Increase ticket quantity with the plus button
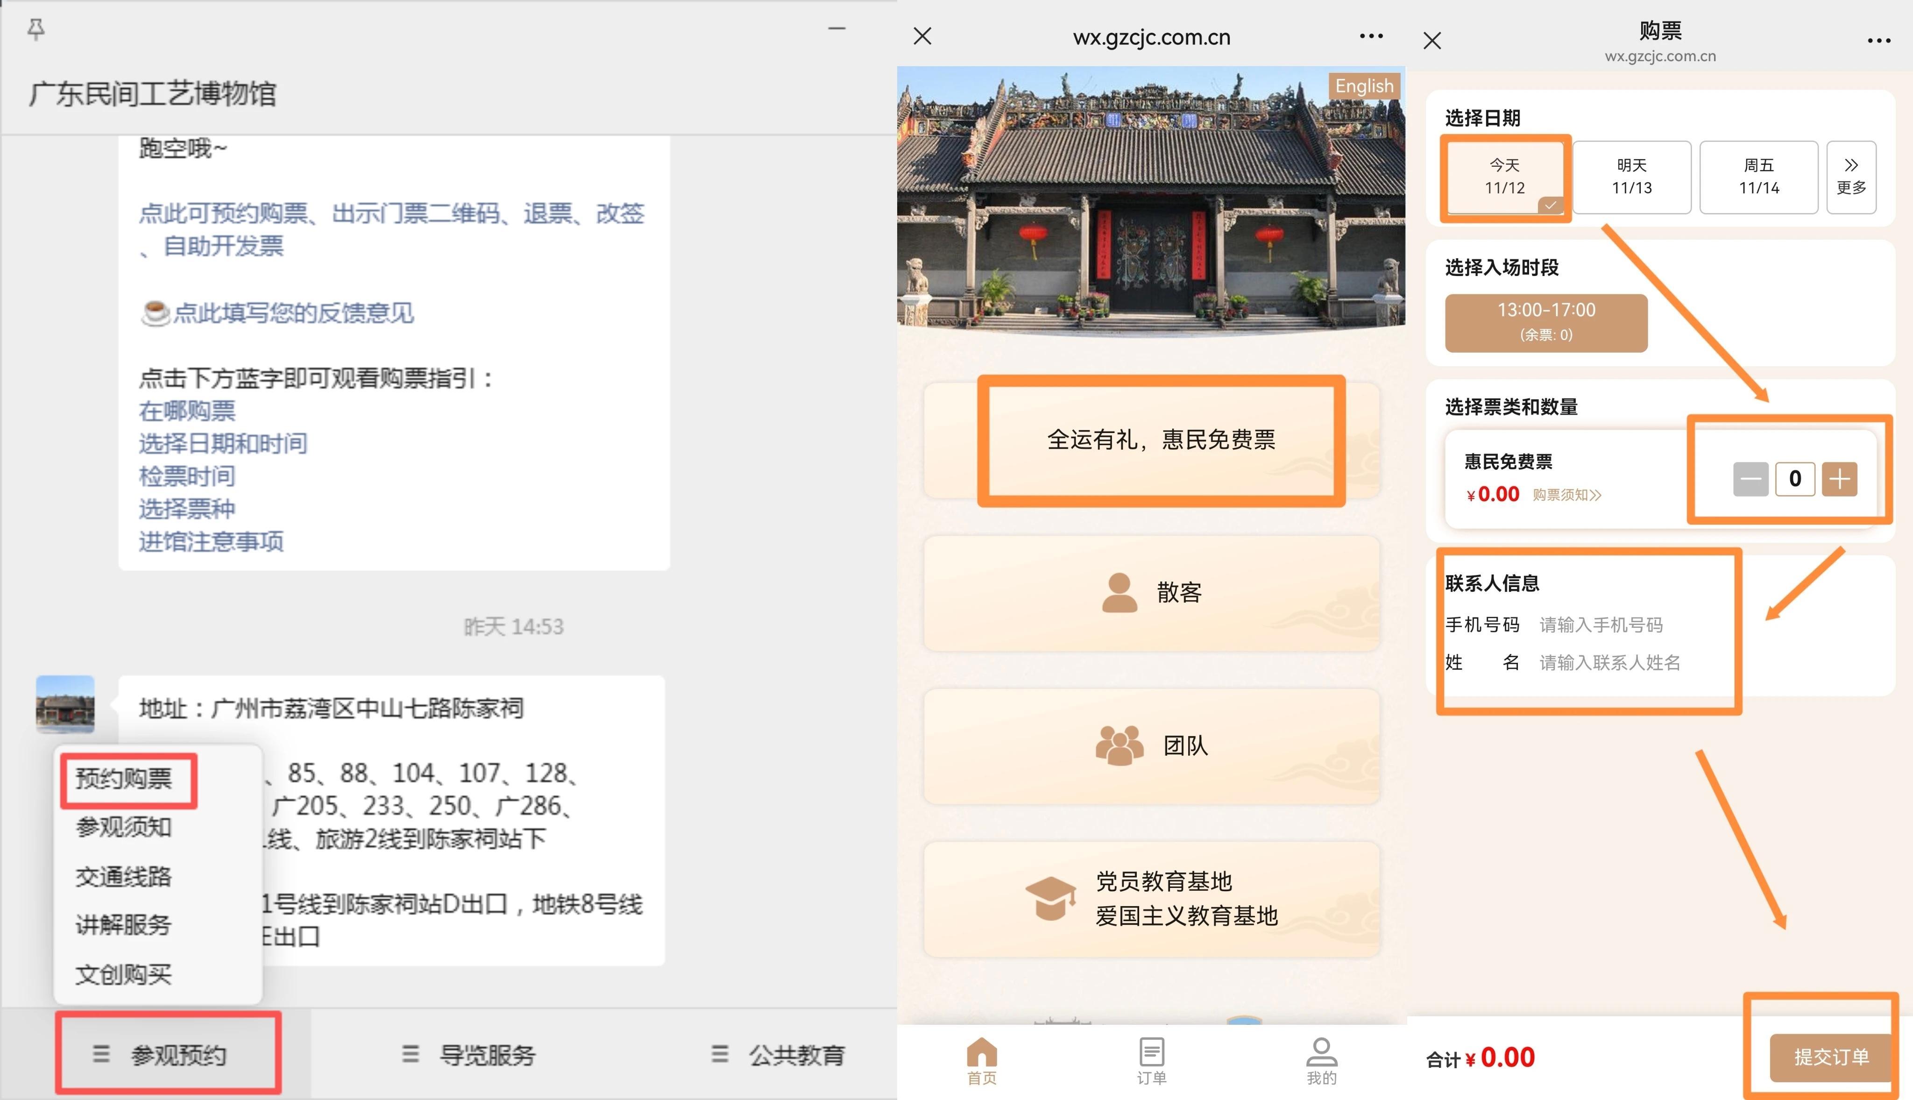 point(1839,479)
